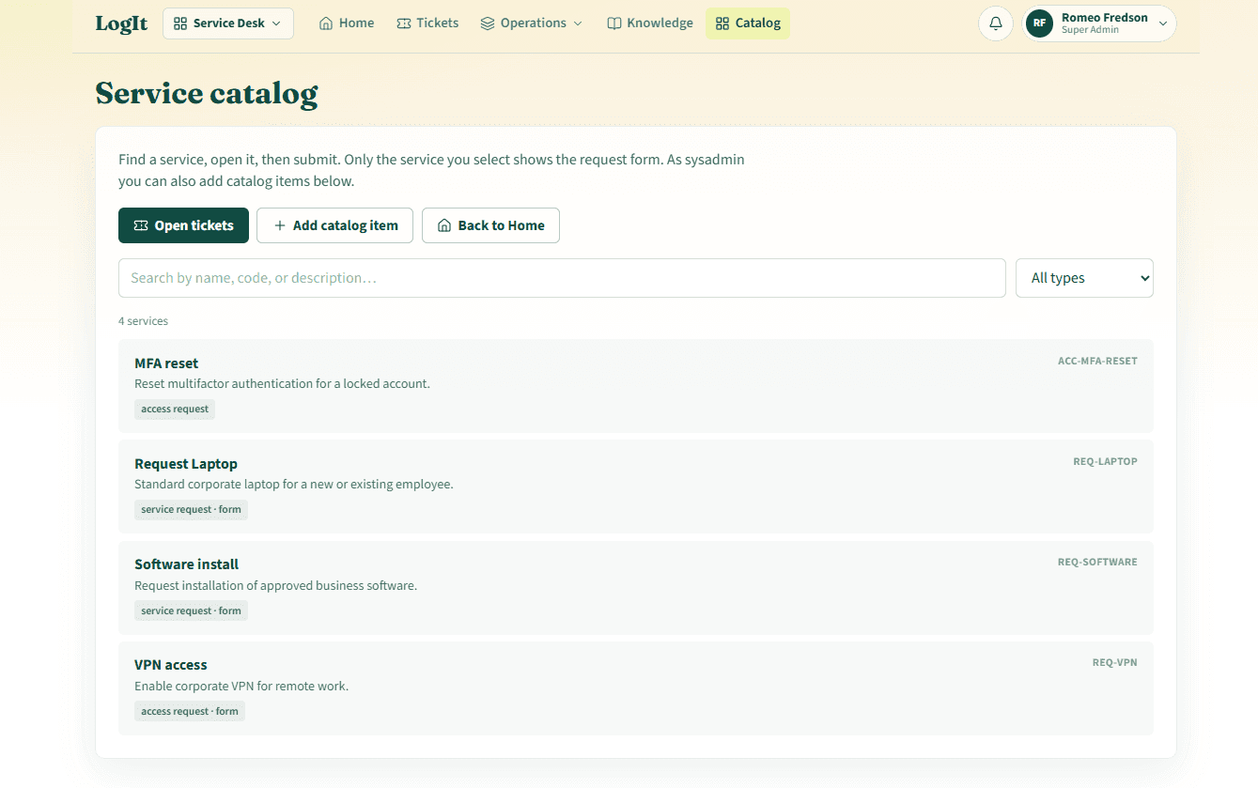Image resolution: width=1258 pixels, height=788 pixels.
Task: Open the Service Desk switcher dropdown
Action: pos(228,23)
